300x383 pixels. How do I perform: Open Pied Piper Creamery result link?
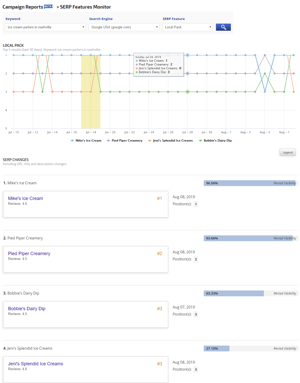[29, 254]
